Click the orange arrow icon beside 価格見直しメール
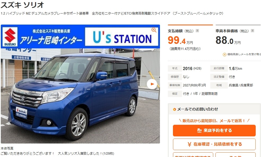The image size is (261, 157). coord(225,54)
